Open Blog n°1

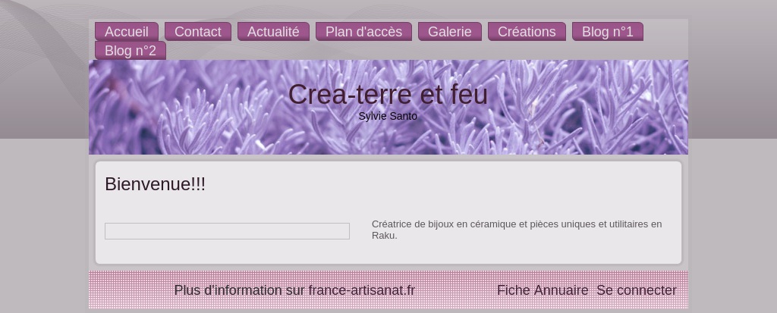click(608, 32)
